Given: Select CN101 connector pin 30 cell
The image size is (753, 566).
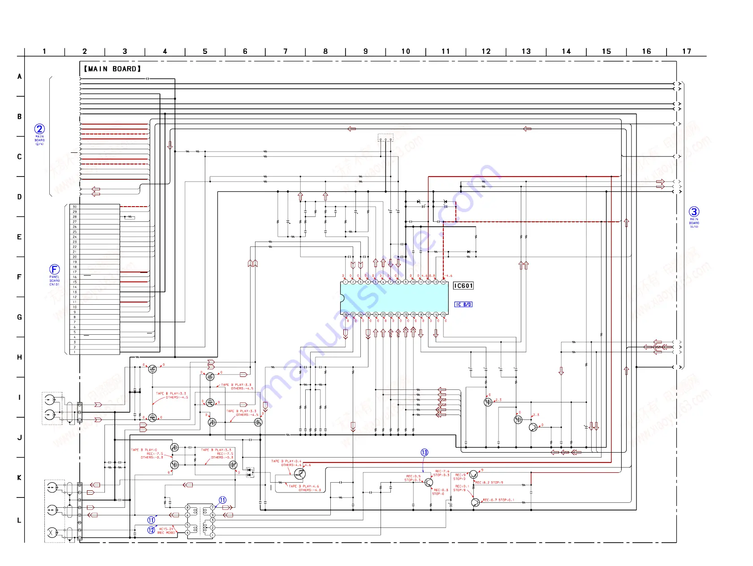Looking at the screenshot, I should [75, 207].
